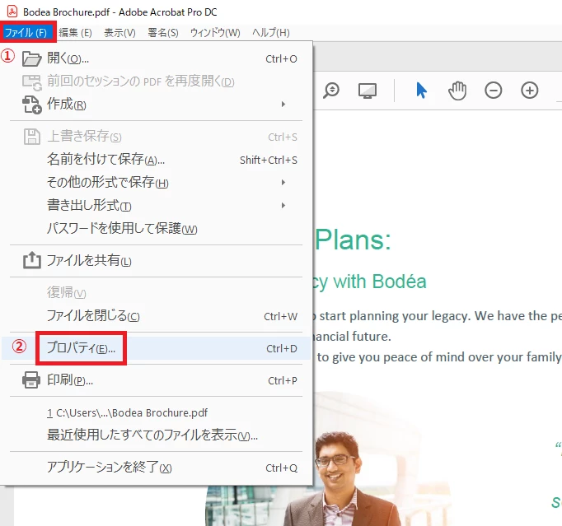Select アプリケーションを終了(X)
The image size is (562, 526).
click(x=156, y=468)
